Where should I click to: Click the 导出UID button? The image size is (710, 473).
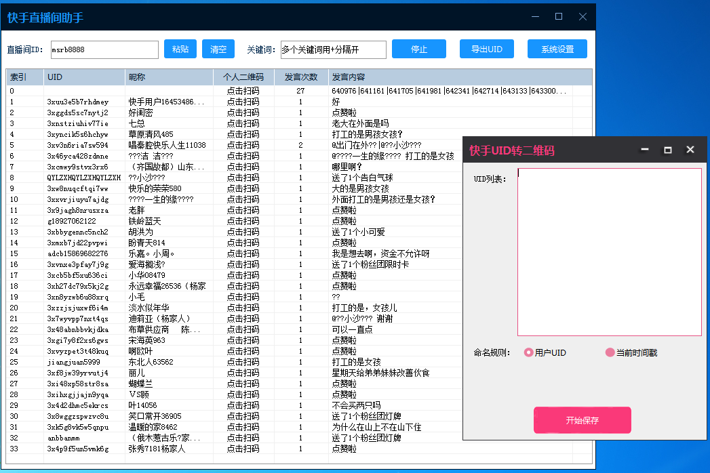click(487, 49)
